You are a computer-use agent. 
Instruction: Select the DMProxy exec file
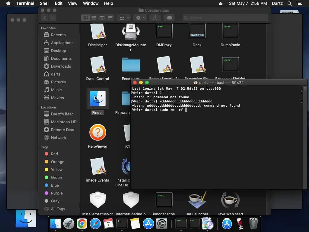pos(164,31)
